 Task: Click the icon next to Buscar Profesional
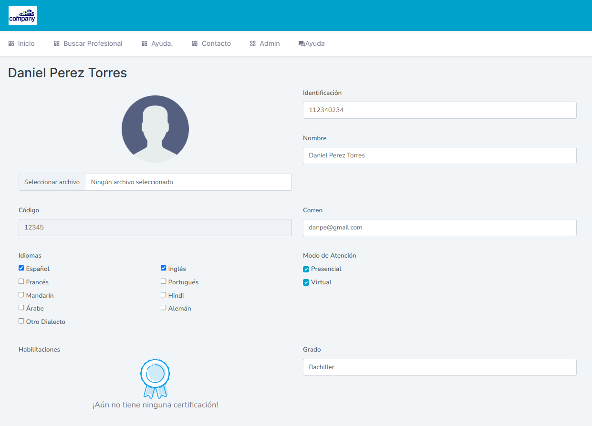click(57, 43)
